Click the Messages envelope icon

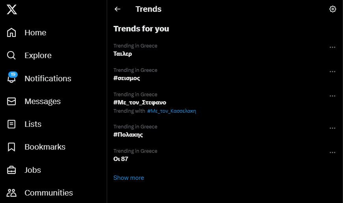click(x=12, y=101)
